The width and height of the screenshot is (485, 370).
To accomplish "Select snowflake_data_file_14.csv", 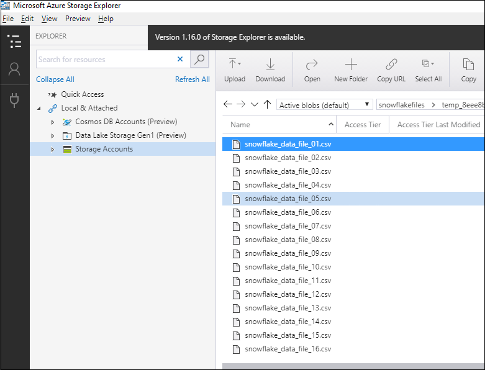I will (353, 322).
